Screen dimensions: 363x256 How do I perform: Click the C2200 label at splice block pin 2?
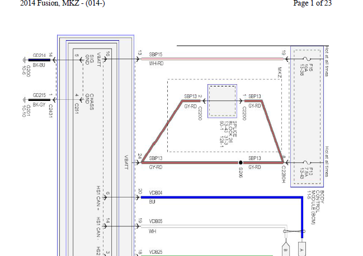(200, 113)
